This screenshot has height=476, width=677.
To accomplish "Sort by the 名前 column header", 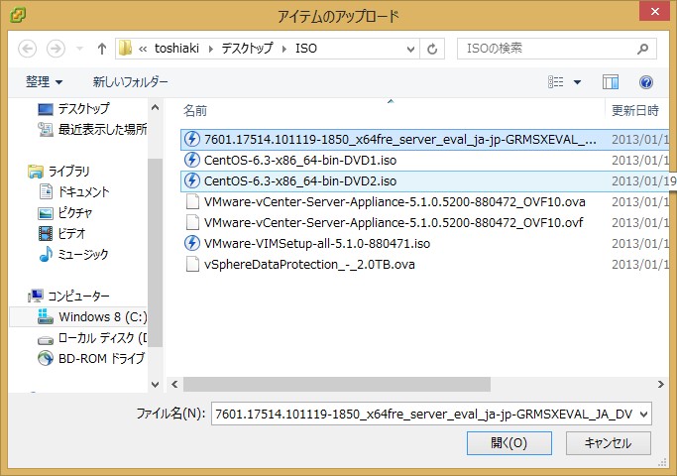I will pyautogui.click(x=195, y=111).
